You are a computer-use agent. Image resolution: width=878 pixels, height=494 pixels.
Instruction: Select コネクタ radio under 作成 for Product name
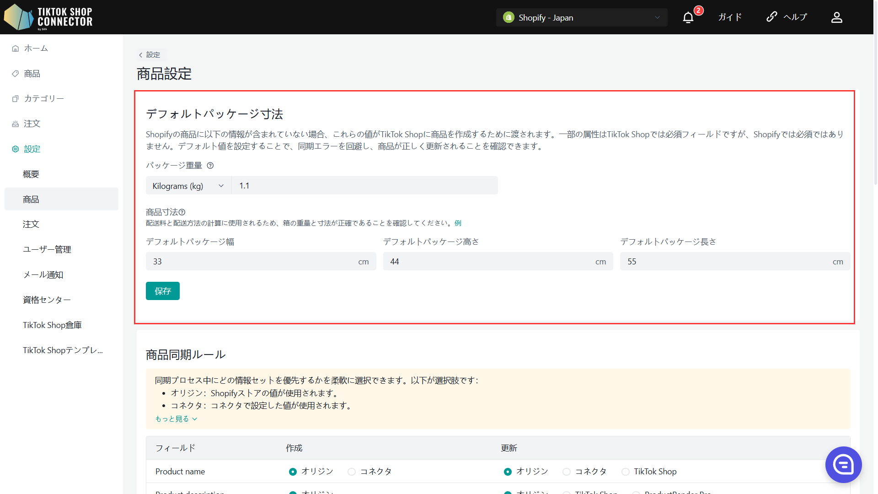(351, 472)
